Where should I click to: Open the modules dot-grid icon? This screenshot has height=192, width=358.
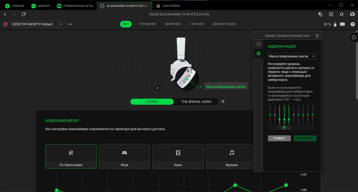click(x=331, y=14)
